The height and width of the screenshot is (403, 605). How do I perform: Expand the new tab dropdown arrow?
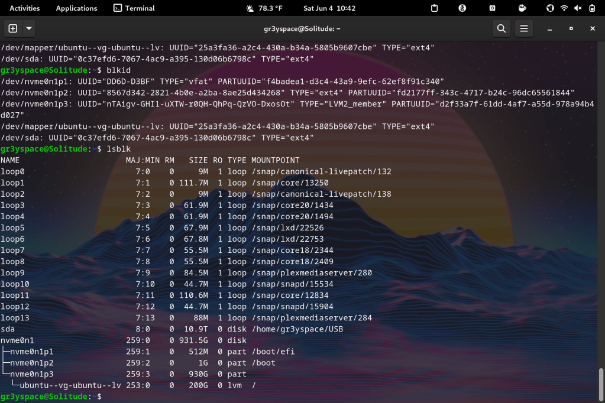tap(28, 28)
